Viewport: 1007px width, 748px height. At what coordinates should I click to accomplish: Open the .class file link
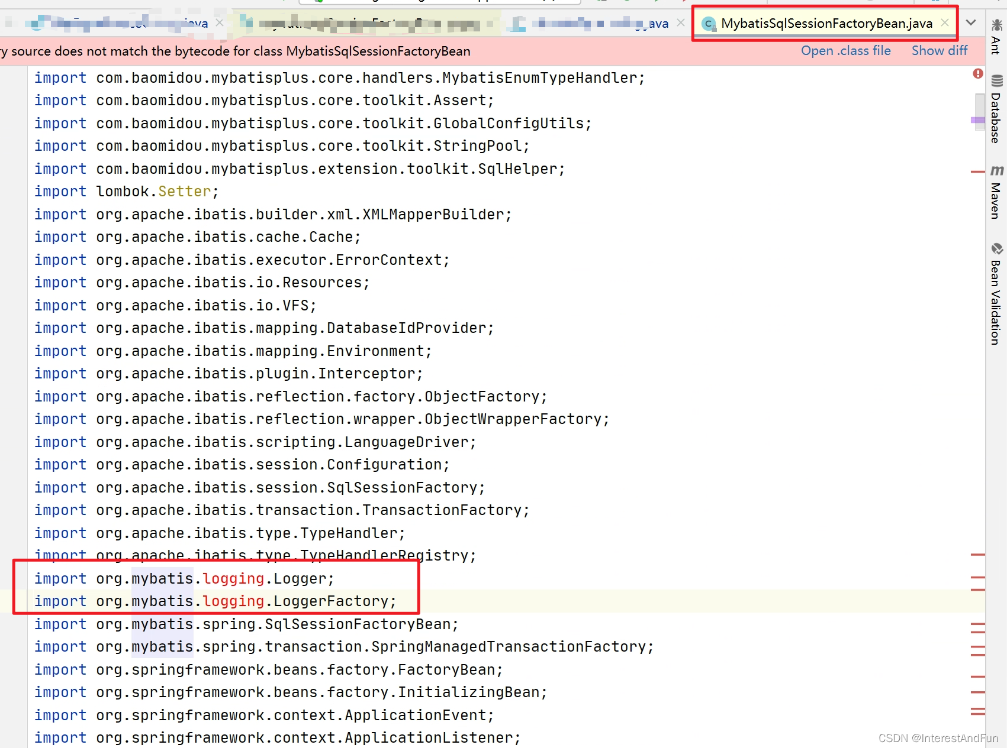click(845, 51)
